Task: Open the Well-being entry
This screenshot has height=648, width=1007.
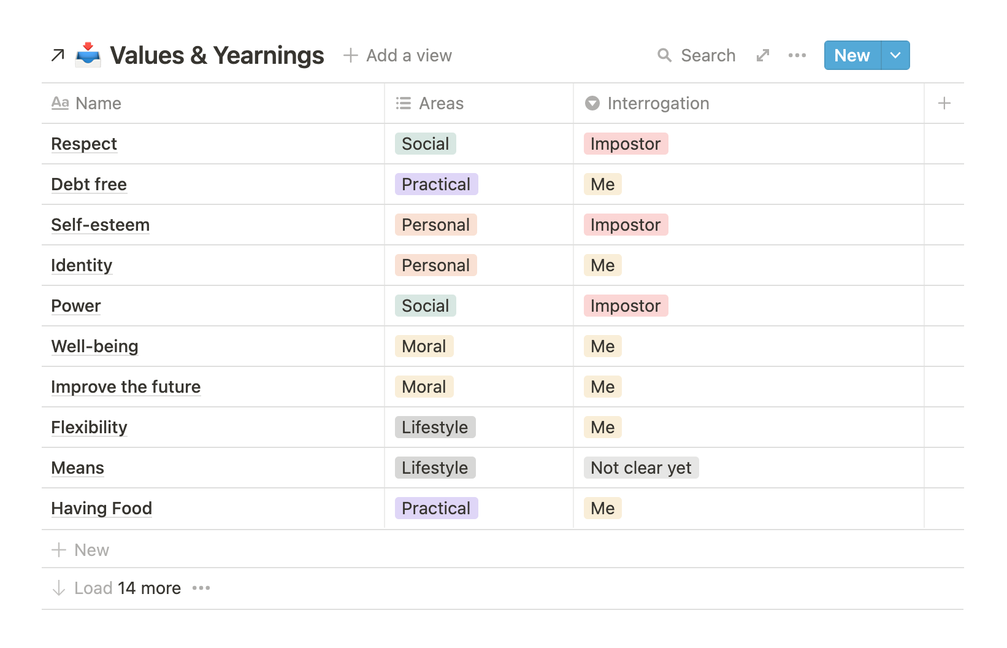Action: point(95,346)
